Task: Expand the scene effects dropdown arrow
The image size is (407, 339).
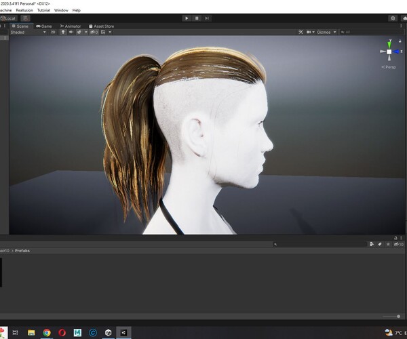Action: 86,32
